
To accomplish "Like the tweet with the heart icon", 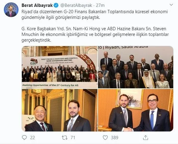I will [105, 137].
